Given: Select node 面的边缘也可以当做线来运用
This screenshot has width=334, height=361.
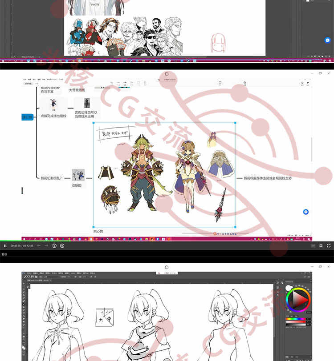Looking at the screenshot, I should pyautogui.click(x=86, y=114).
